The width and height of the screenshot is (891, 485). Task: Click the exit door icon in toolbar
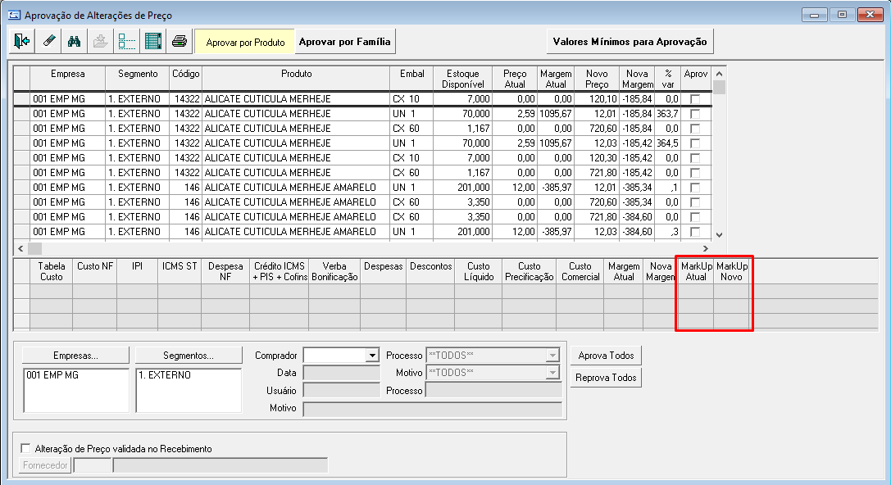click(21, 42)
